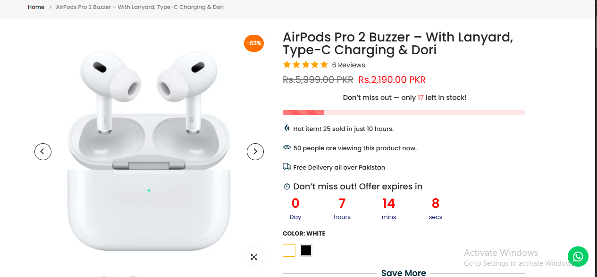
Task: Click the stopwatch icon near offer expiry
Action: (x=287, y=187)
